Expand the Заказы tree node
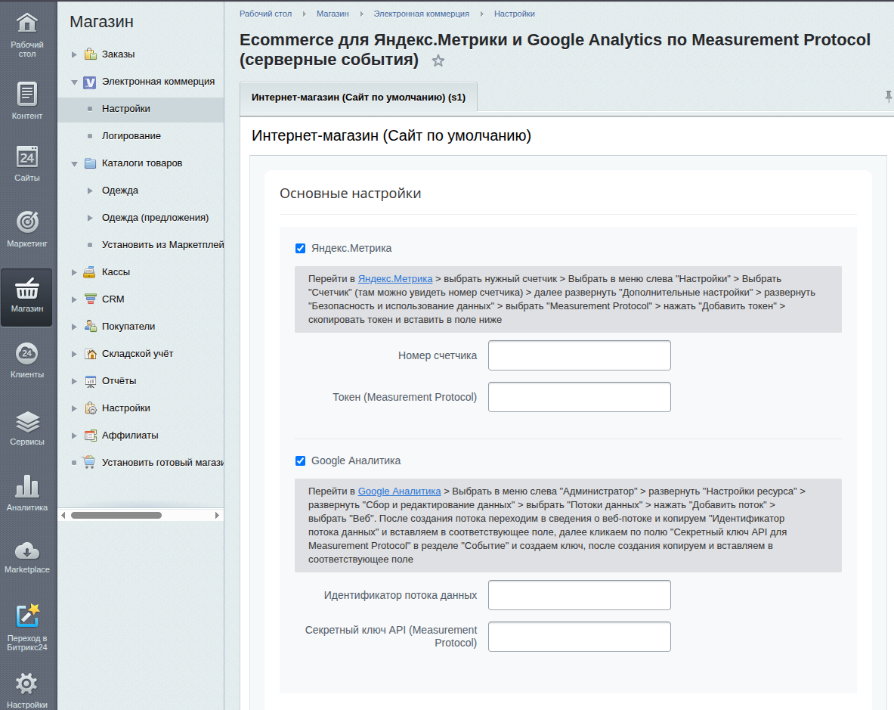The height and width of the screenshot is (710, 894). (x=74, y=54)
